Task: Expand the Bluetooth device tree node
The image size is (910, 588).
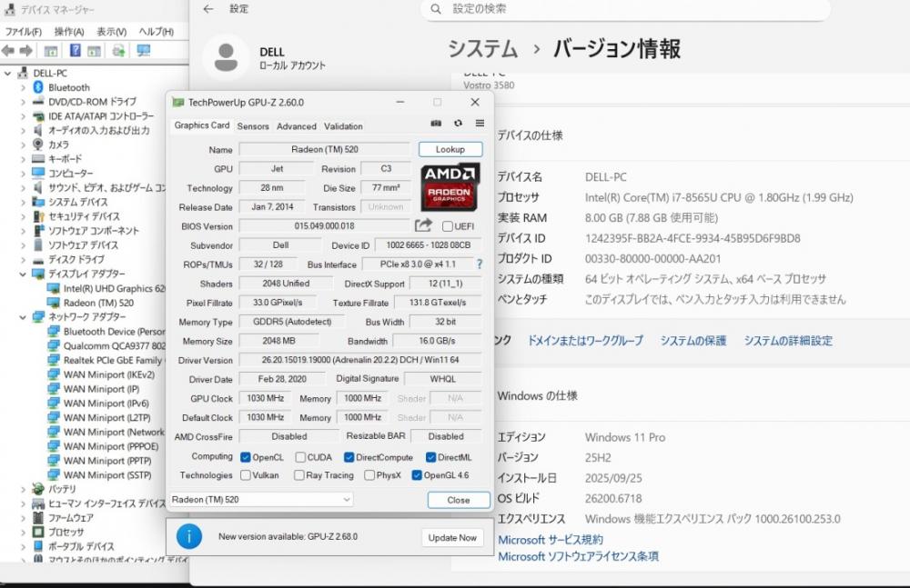Action: [24, 87]
